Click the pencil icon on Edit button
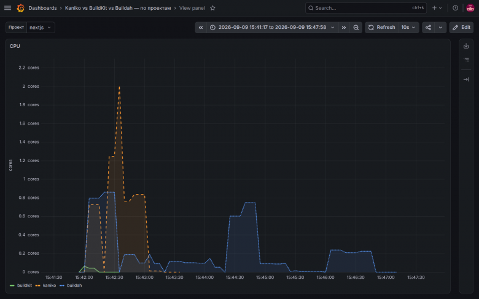This screenshot has height=299, width=479. pos(455,28)
